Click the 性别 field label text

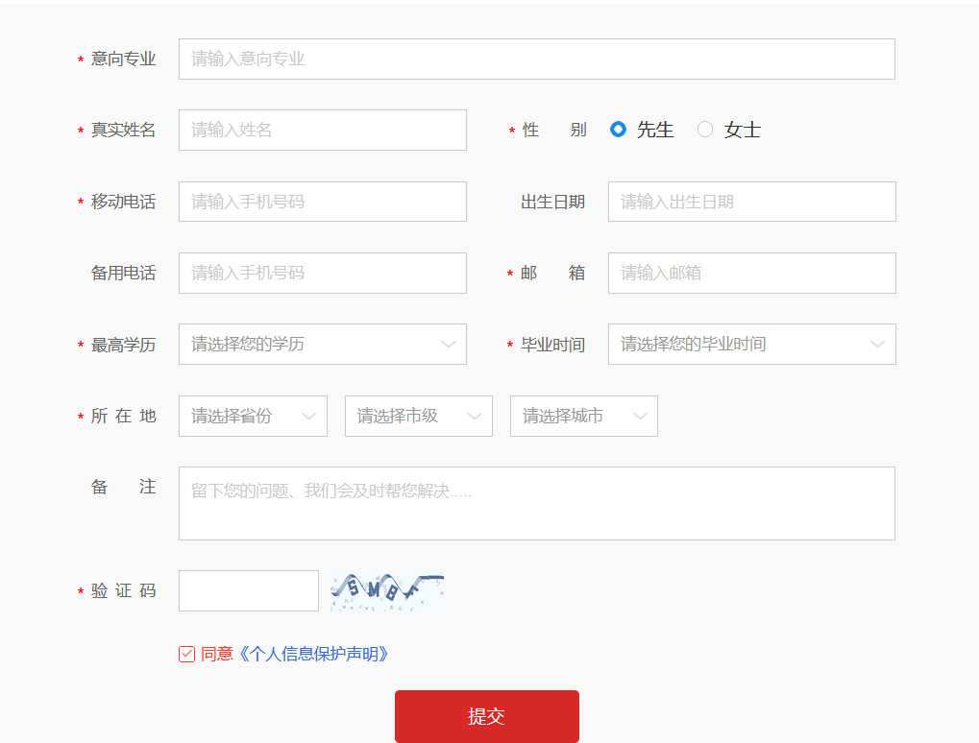[552, 130]
